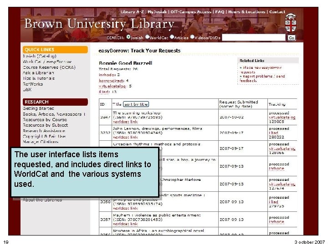Click the virtualcatalog summary link
328x246 pixels.
tap(113, 86)
